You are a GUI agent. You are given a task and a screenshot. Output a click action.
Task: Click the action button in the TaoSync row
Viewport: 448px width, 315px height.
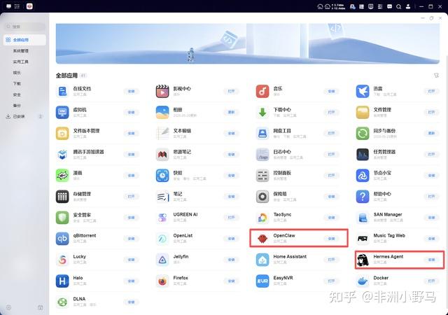tap(331, 218)
